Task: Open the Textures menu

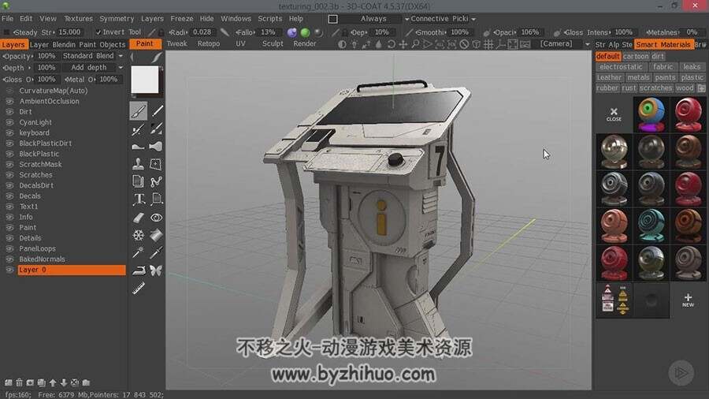Action: (78, 19)
